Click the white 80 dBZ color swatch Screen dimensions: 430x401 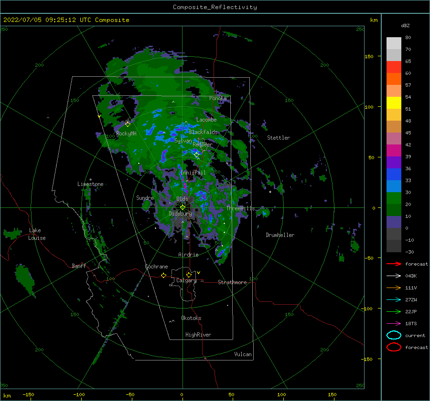click(x=394, y=43)
